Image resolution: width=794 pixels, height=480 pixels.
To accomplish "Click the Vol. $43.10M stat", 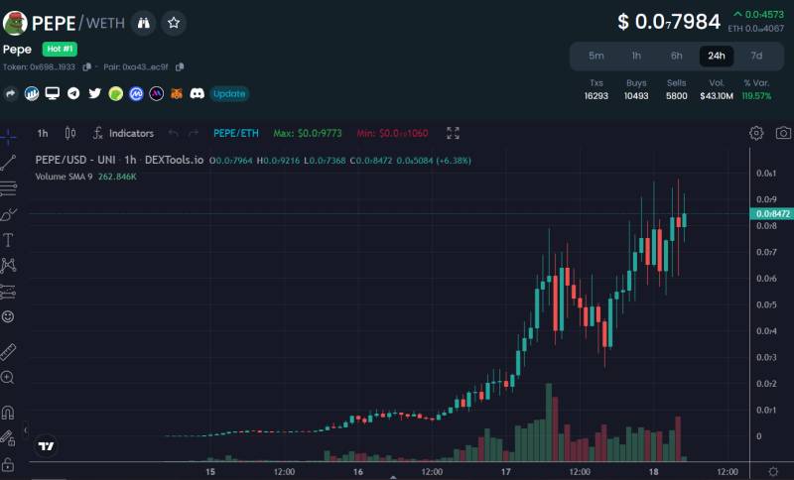I will pos(717,89).
